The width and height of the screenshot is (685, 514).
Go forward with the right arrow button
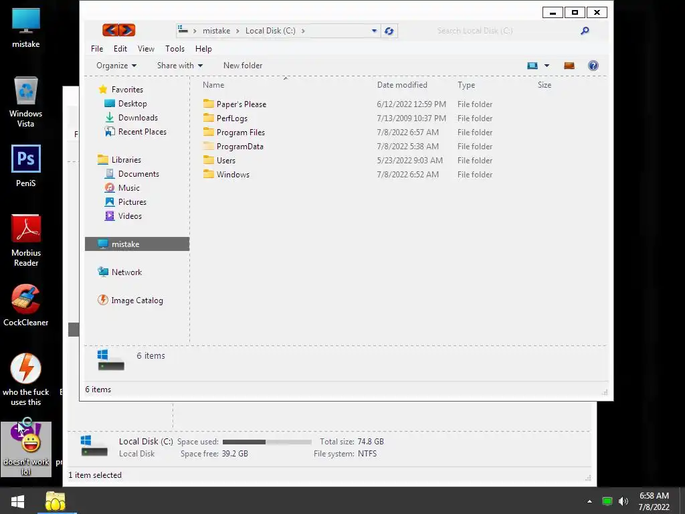click(x=127, y=30)
